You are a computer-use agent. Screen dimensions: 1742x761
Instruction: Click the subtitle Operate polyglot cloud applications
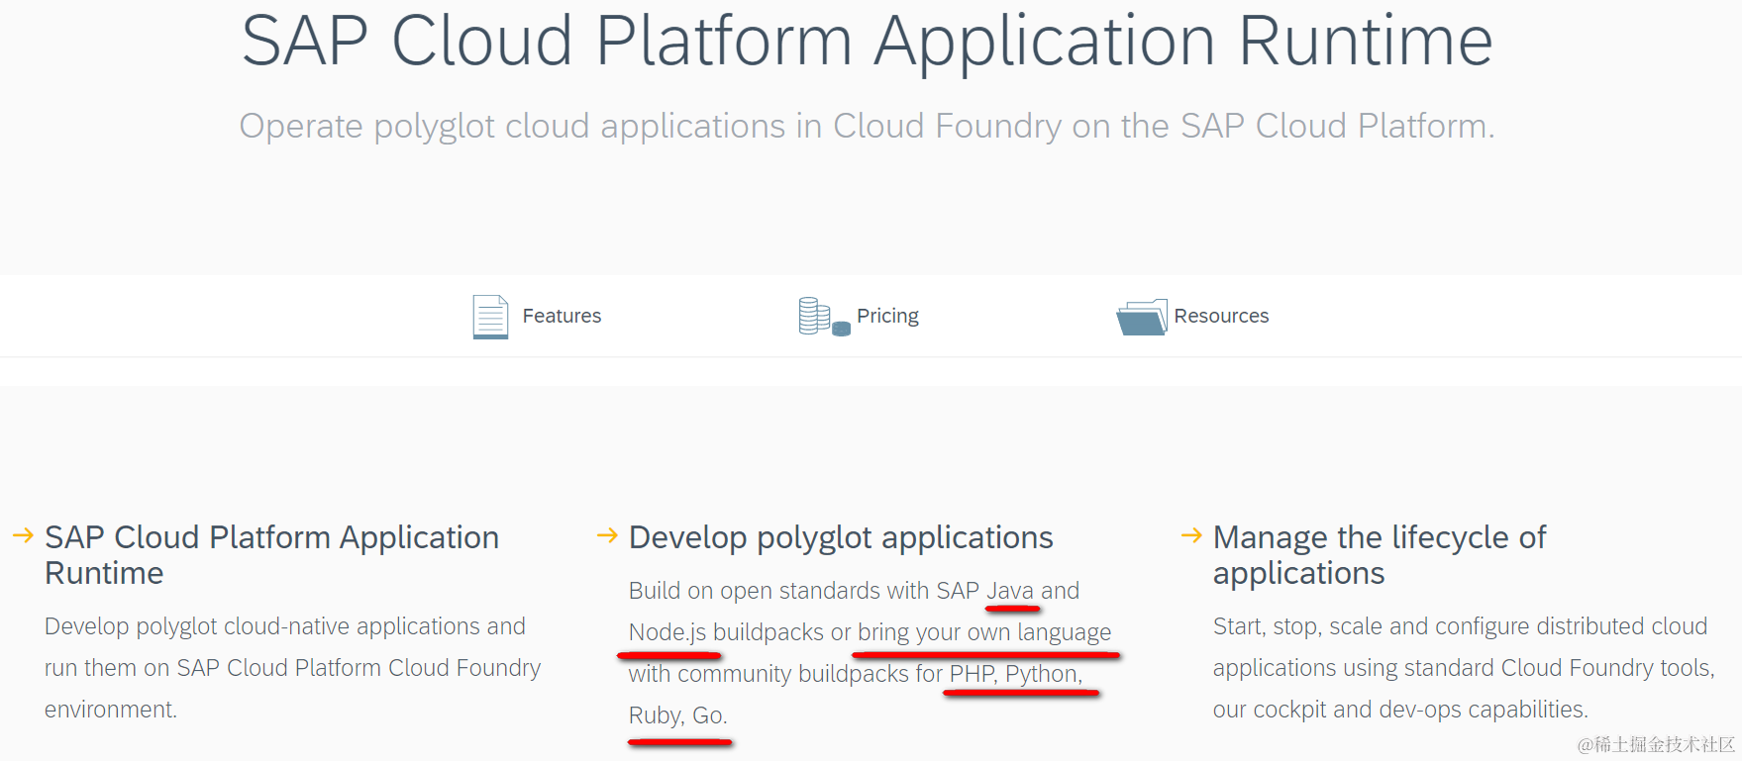pyautogui.click(x=867, y=126)
